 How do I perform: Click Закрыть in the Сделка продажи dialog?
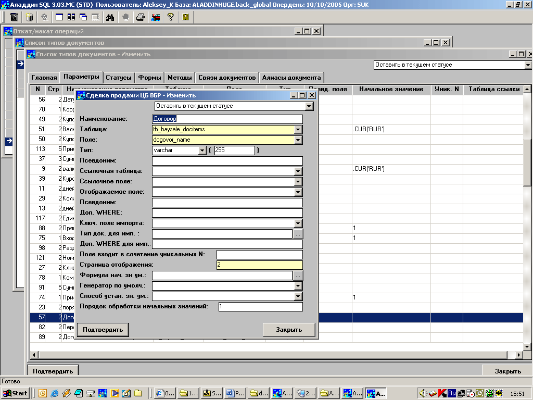click(x=289, y=330)
